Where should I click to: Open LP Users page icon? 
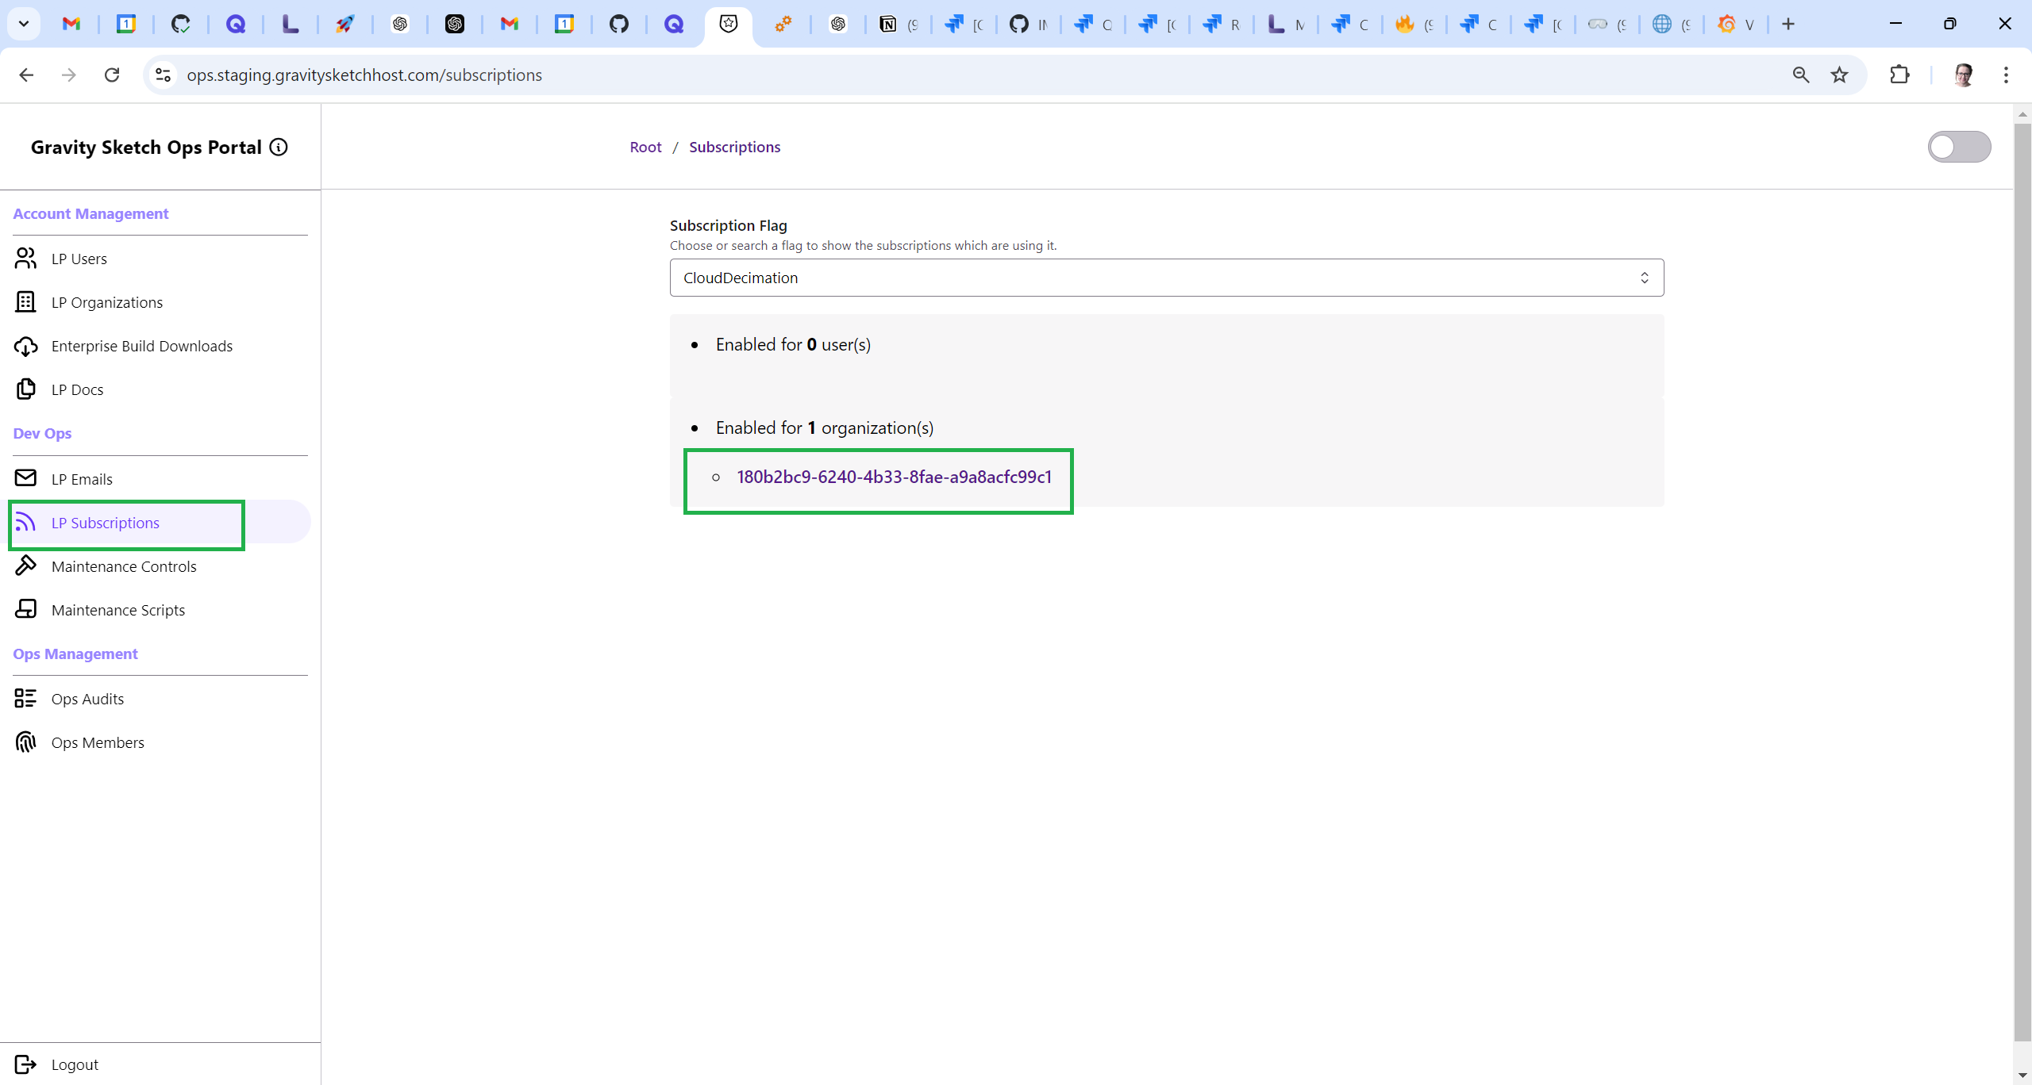pos(25,259)
